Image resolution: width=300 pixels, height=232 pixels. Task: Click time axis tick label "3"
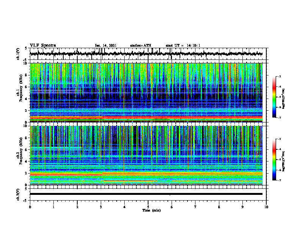click(101, 207)
